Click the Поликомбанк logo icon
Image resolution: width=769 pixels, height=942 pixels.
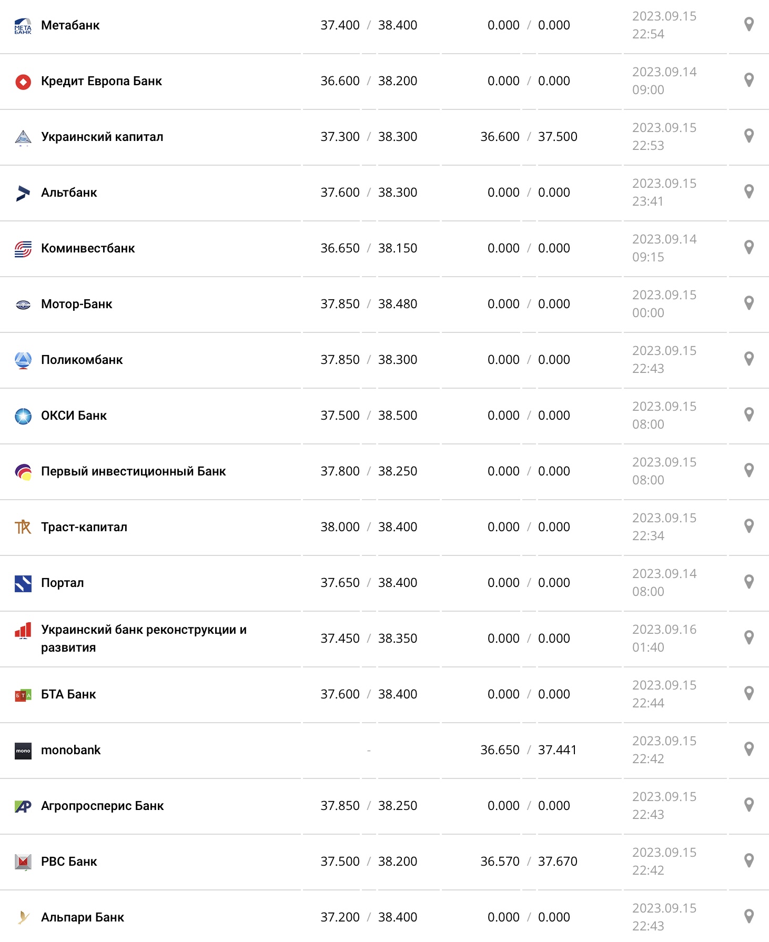click(x=22, y=359)
